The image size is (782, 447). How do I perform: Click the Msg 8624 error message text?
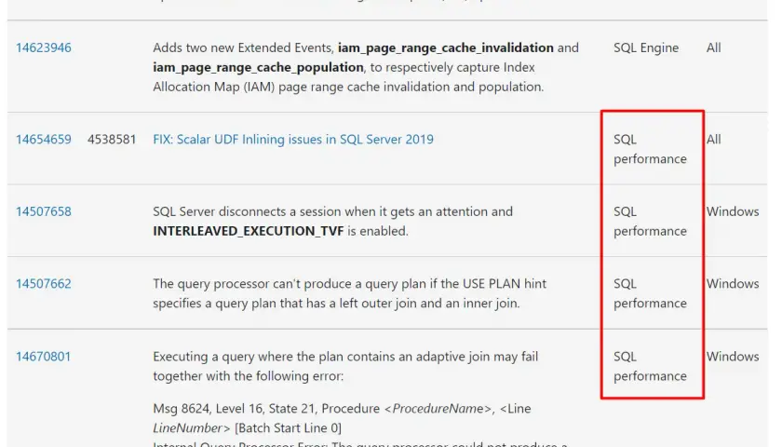tap(343, 418)
